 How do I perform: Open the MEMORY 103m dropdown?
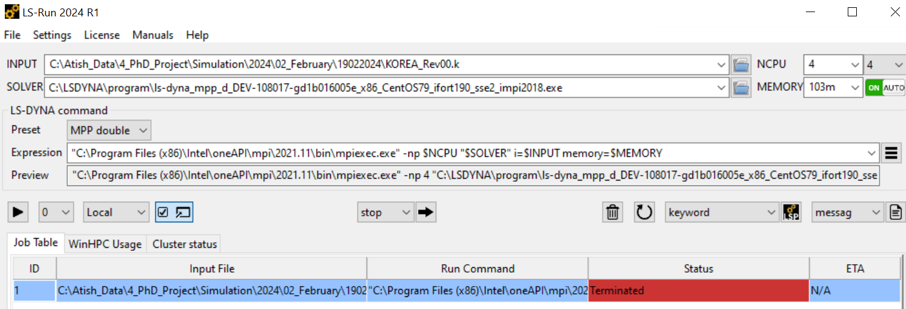click(x=833, y=87)
